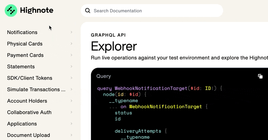Viewport: 268px width, 140px height.
Task: Click the WebhookNotificationTarget query name in code
Action: [x=151, y=88]
